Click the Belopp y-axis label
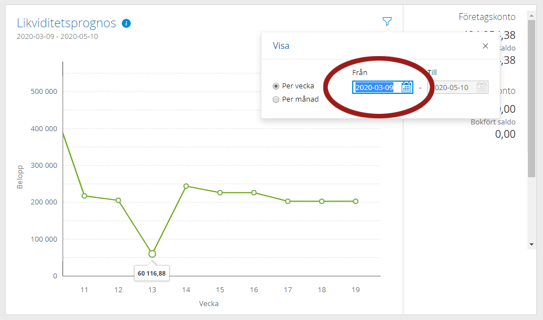Image resolution: width=543 pixels, height=320 pixels. (19, 177)
